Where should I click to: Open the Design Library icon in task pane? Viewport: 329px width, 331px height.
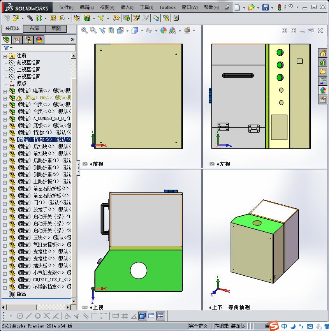click(323, 62)
